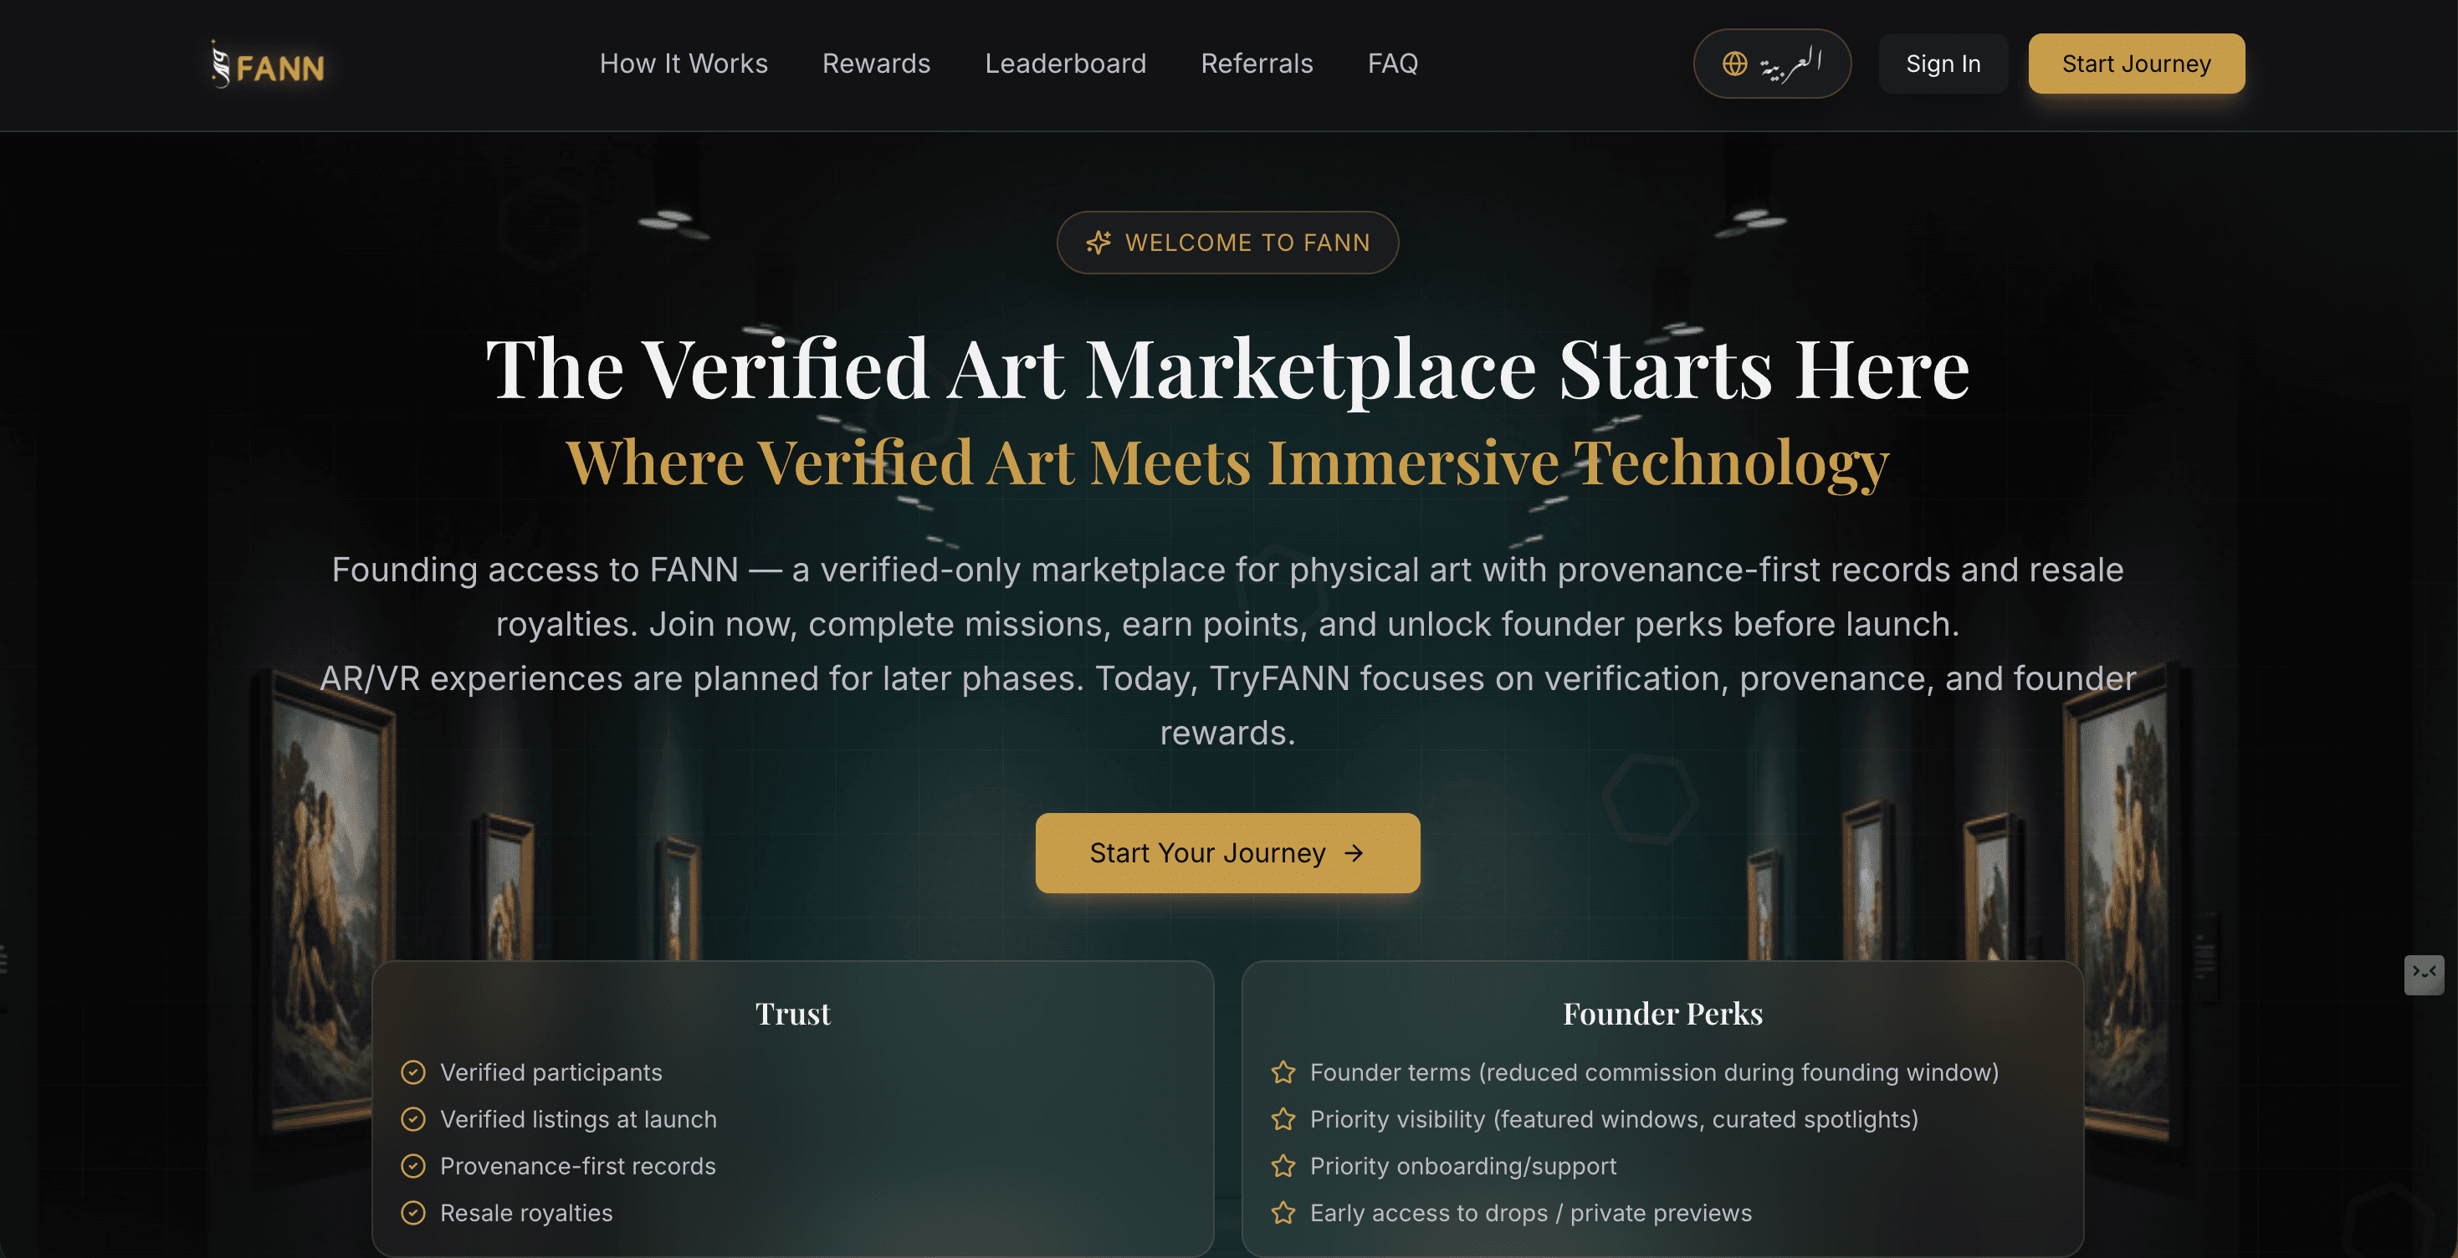The width and height of the screenshot is (2458, 1258).
Task: Click the FANN logo icon
Action: tap(220, 64)
